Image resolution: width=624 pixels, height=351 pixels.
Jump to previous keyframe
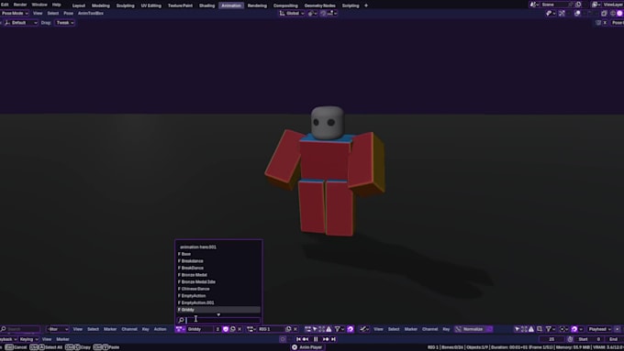click(x=306, y=339)
